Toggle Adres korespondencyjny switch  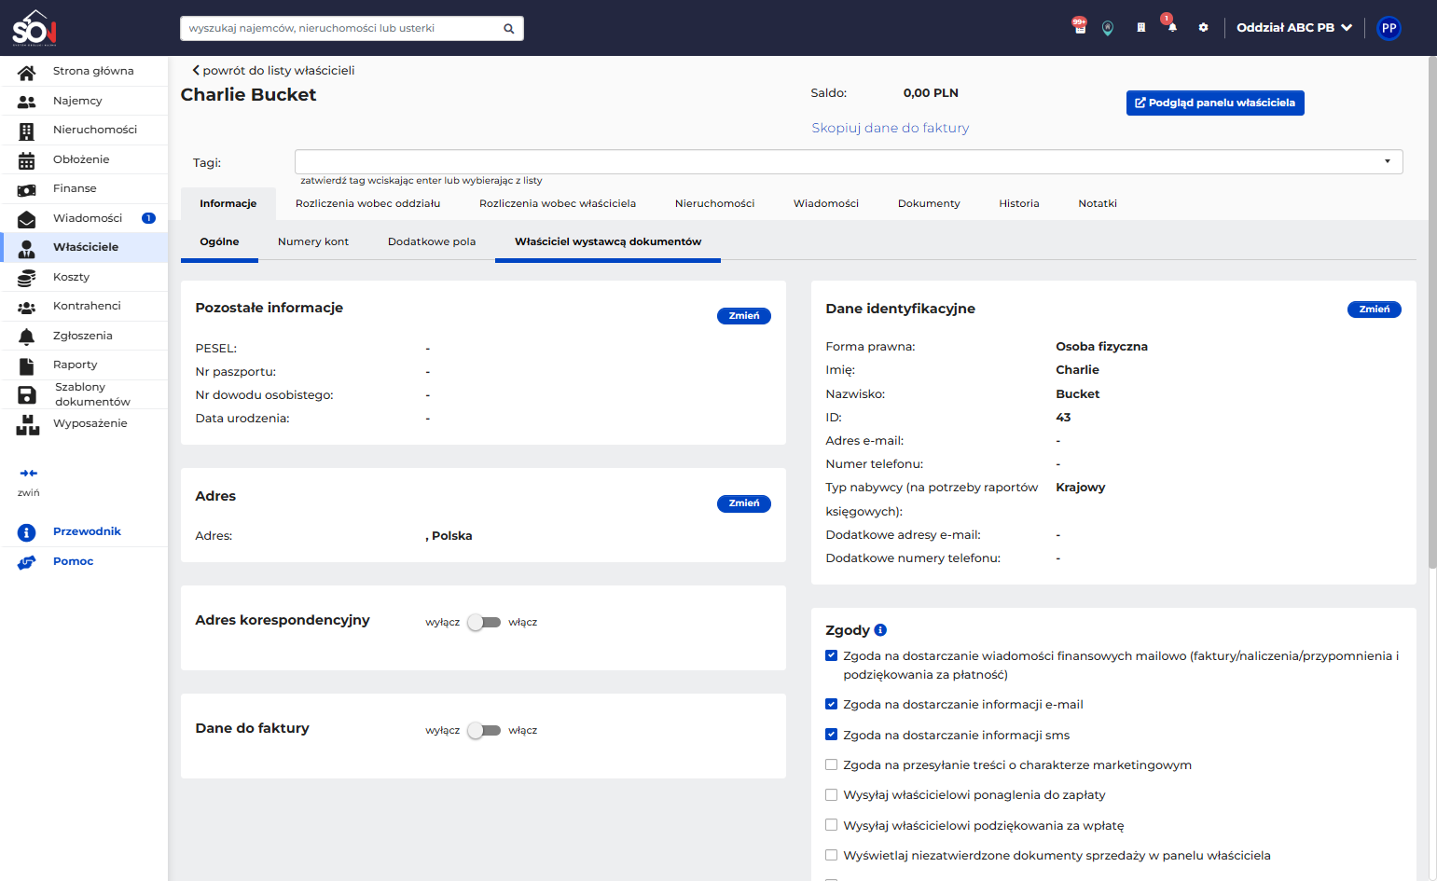484,623
